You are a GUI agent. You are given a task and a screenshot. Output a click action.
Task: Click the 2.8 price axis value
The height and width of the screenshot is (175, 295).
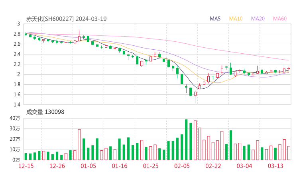pyautogui.click(x=17, y=34)
